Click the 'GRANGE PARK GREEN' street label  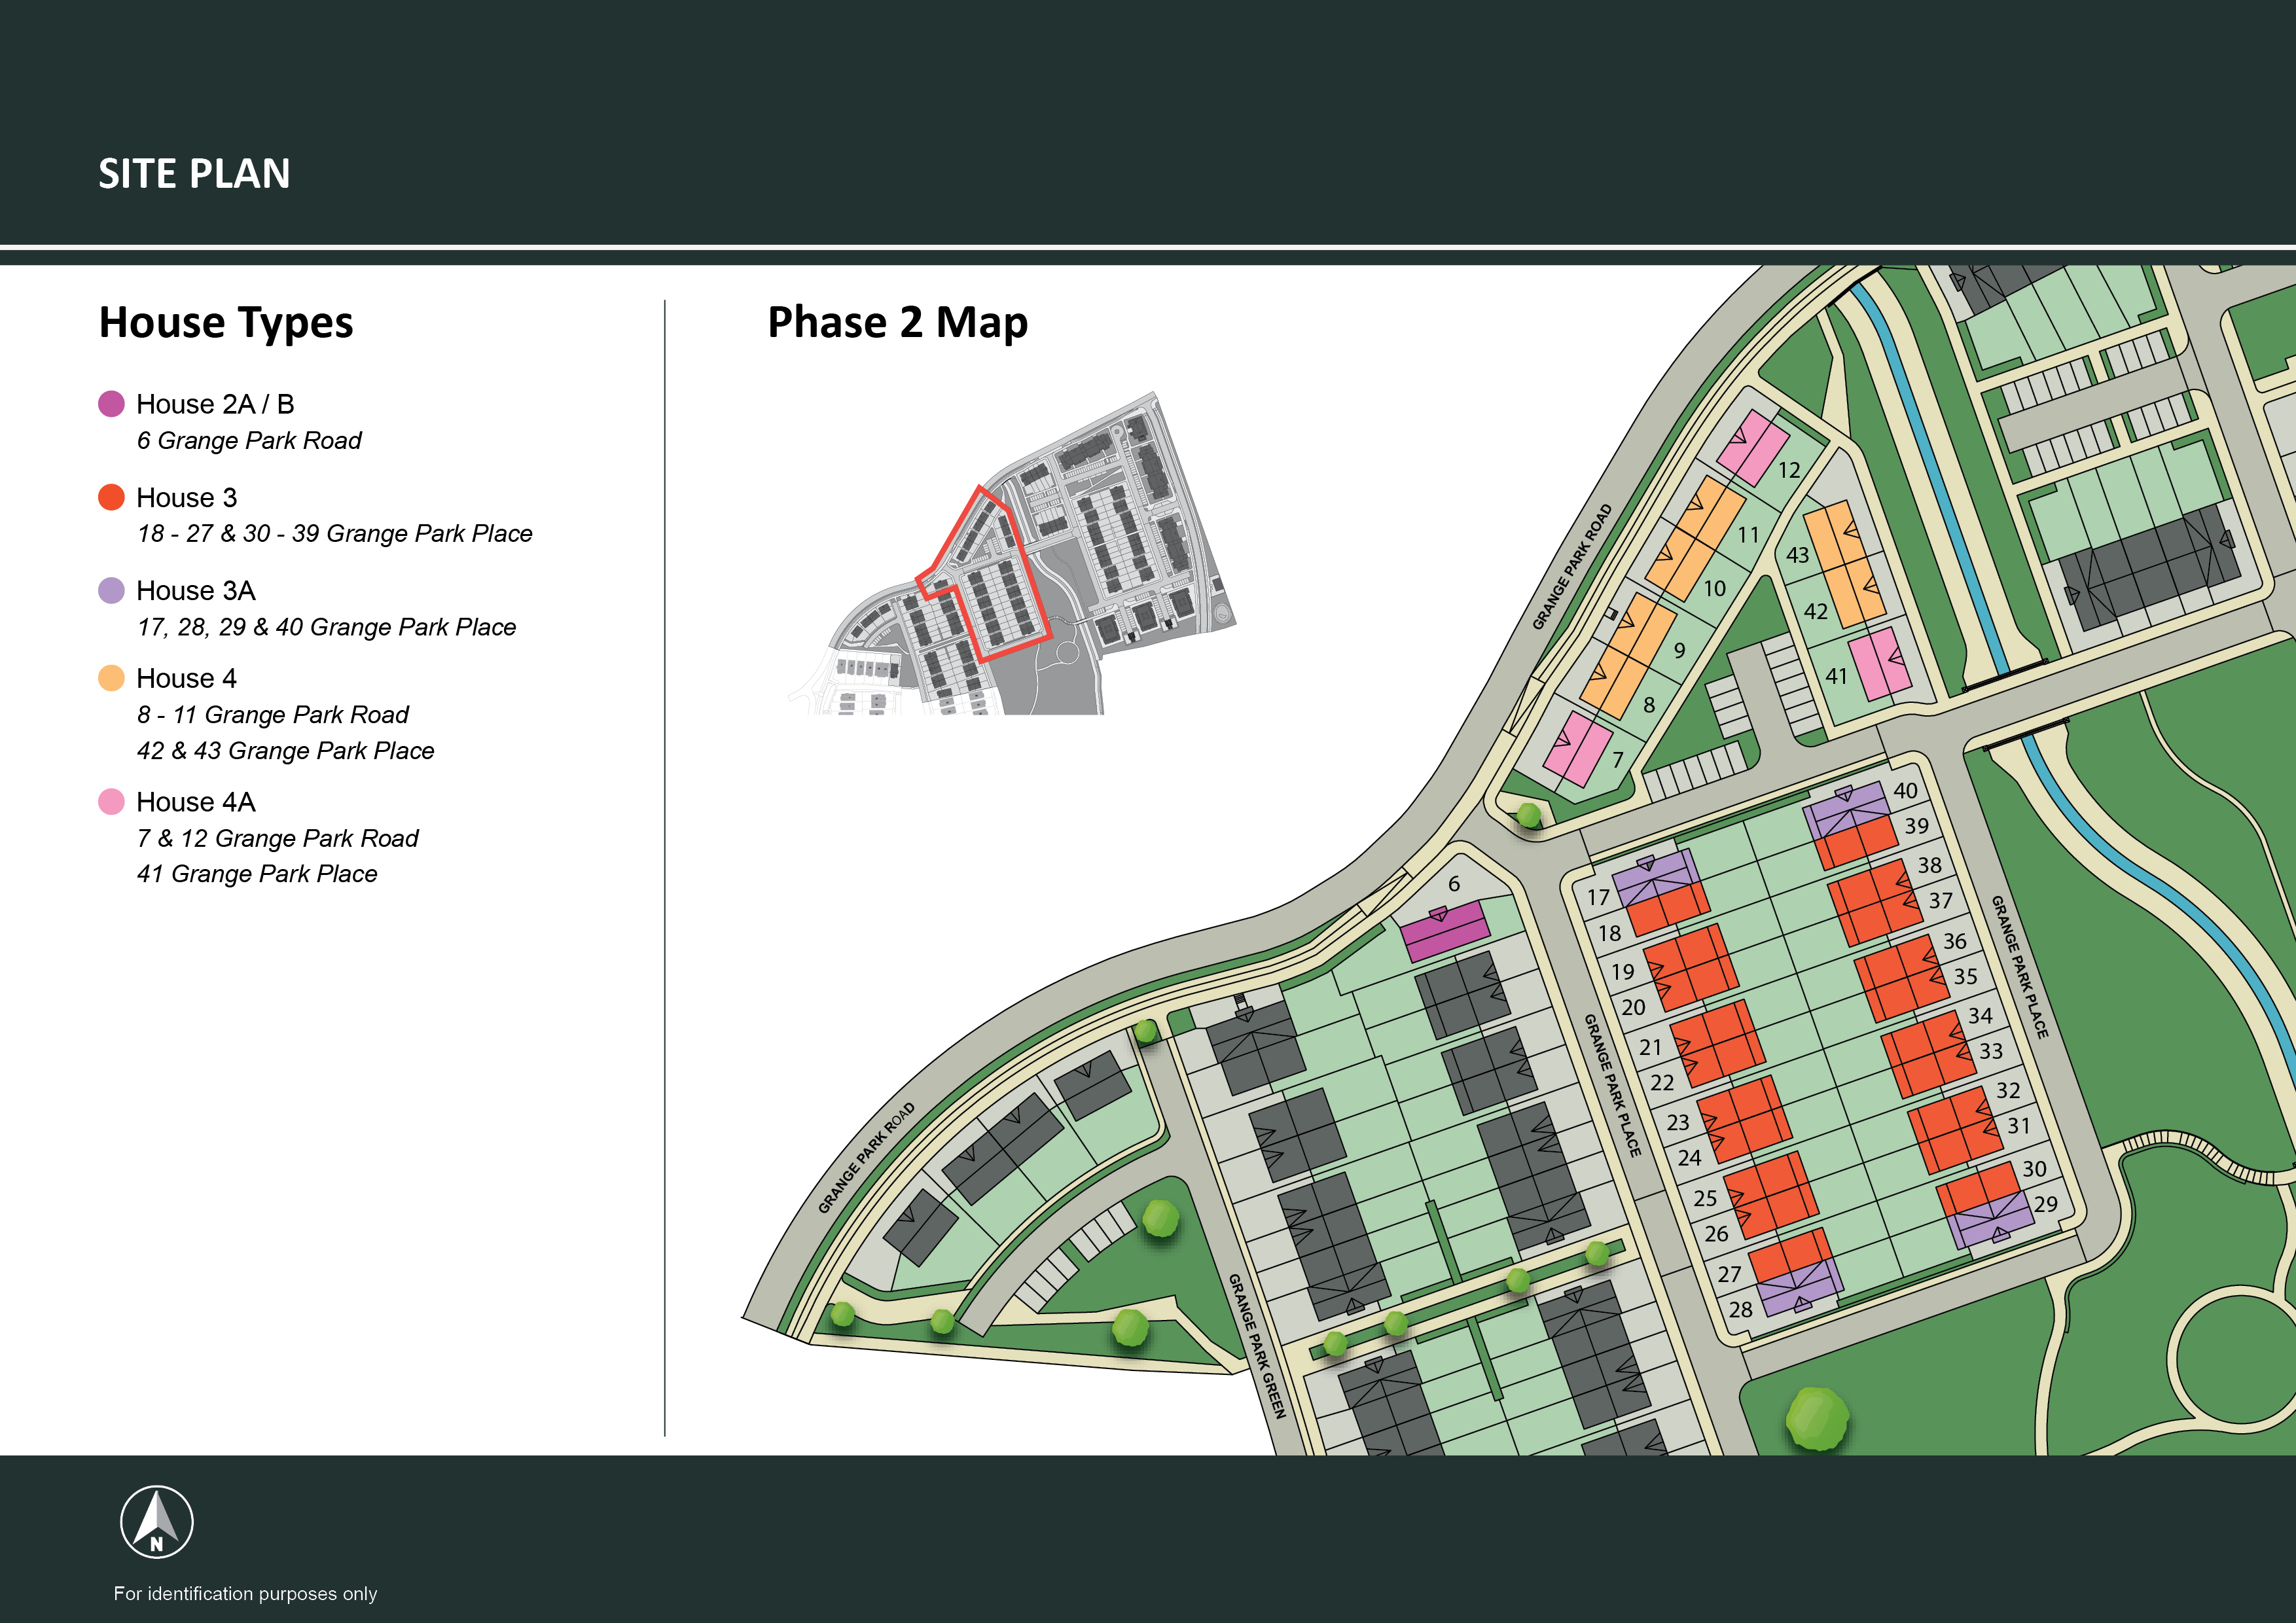point(1256,1346)
